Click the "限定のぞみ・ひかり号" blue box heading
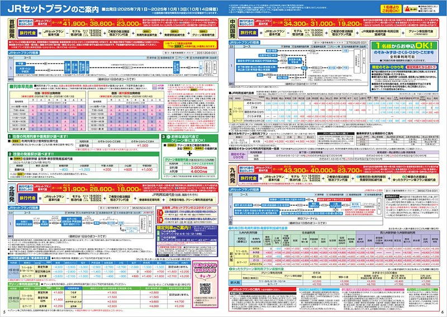The image size is (447, 317). tap(388, 67)
